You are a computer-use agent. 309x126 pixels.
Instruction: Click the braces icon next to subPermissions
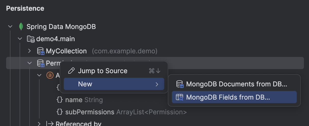click(x=59, y=112)
